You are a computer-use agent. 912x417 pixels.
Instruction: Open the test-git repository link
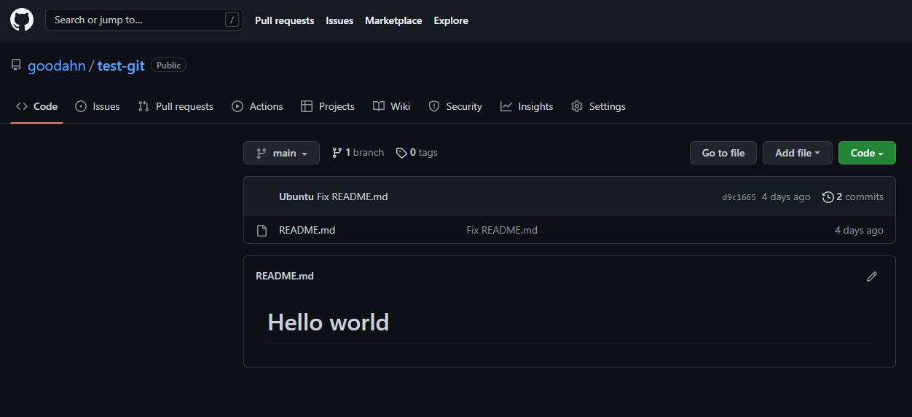pos(121,65)
